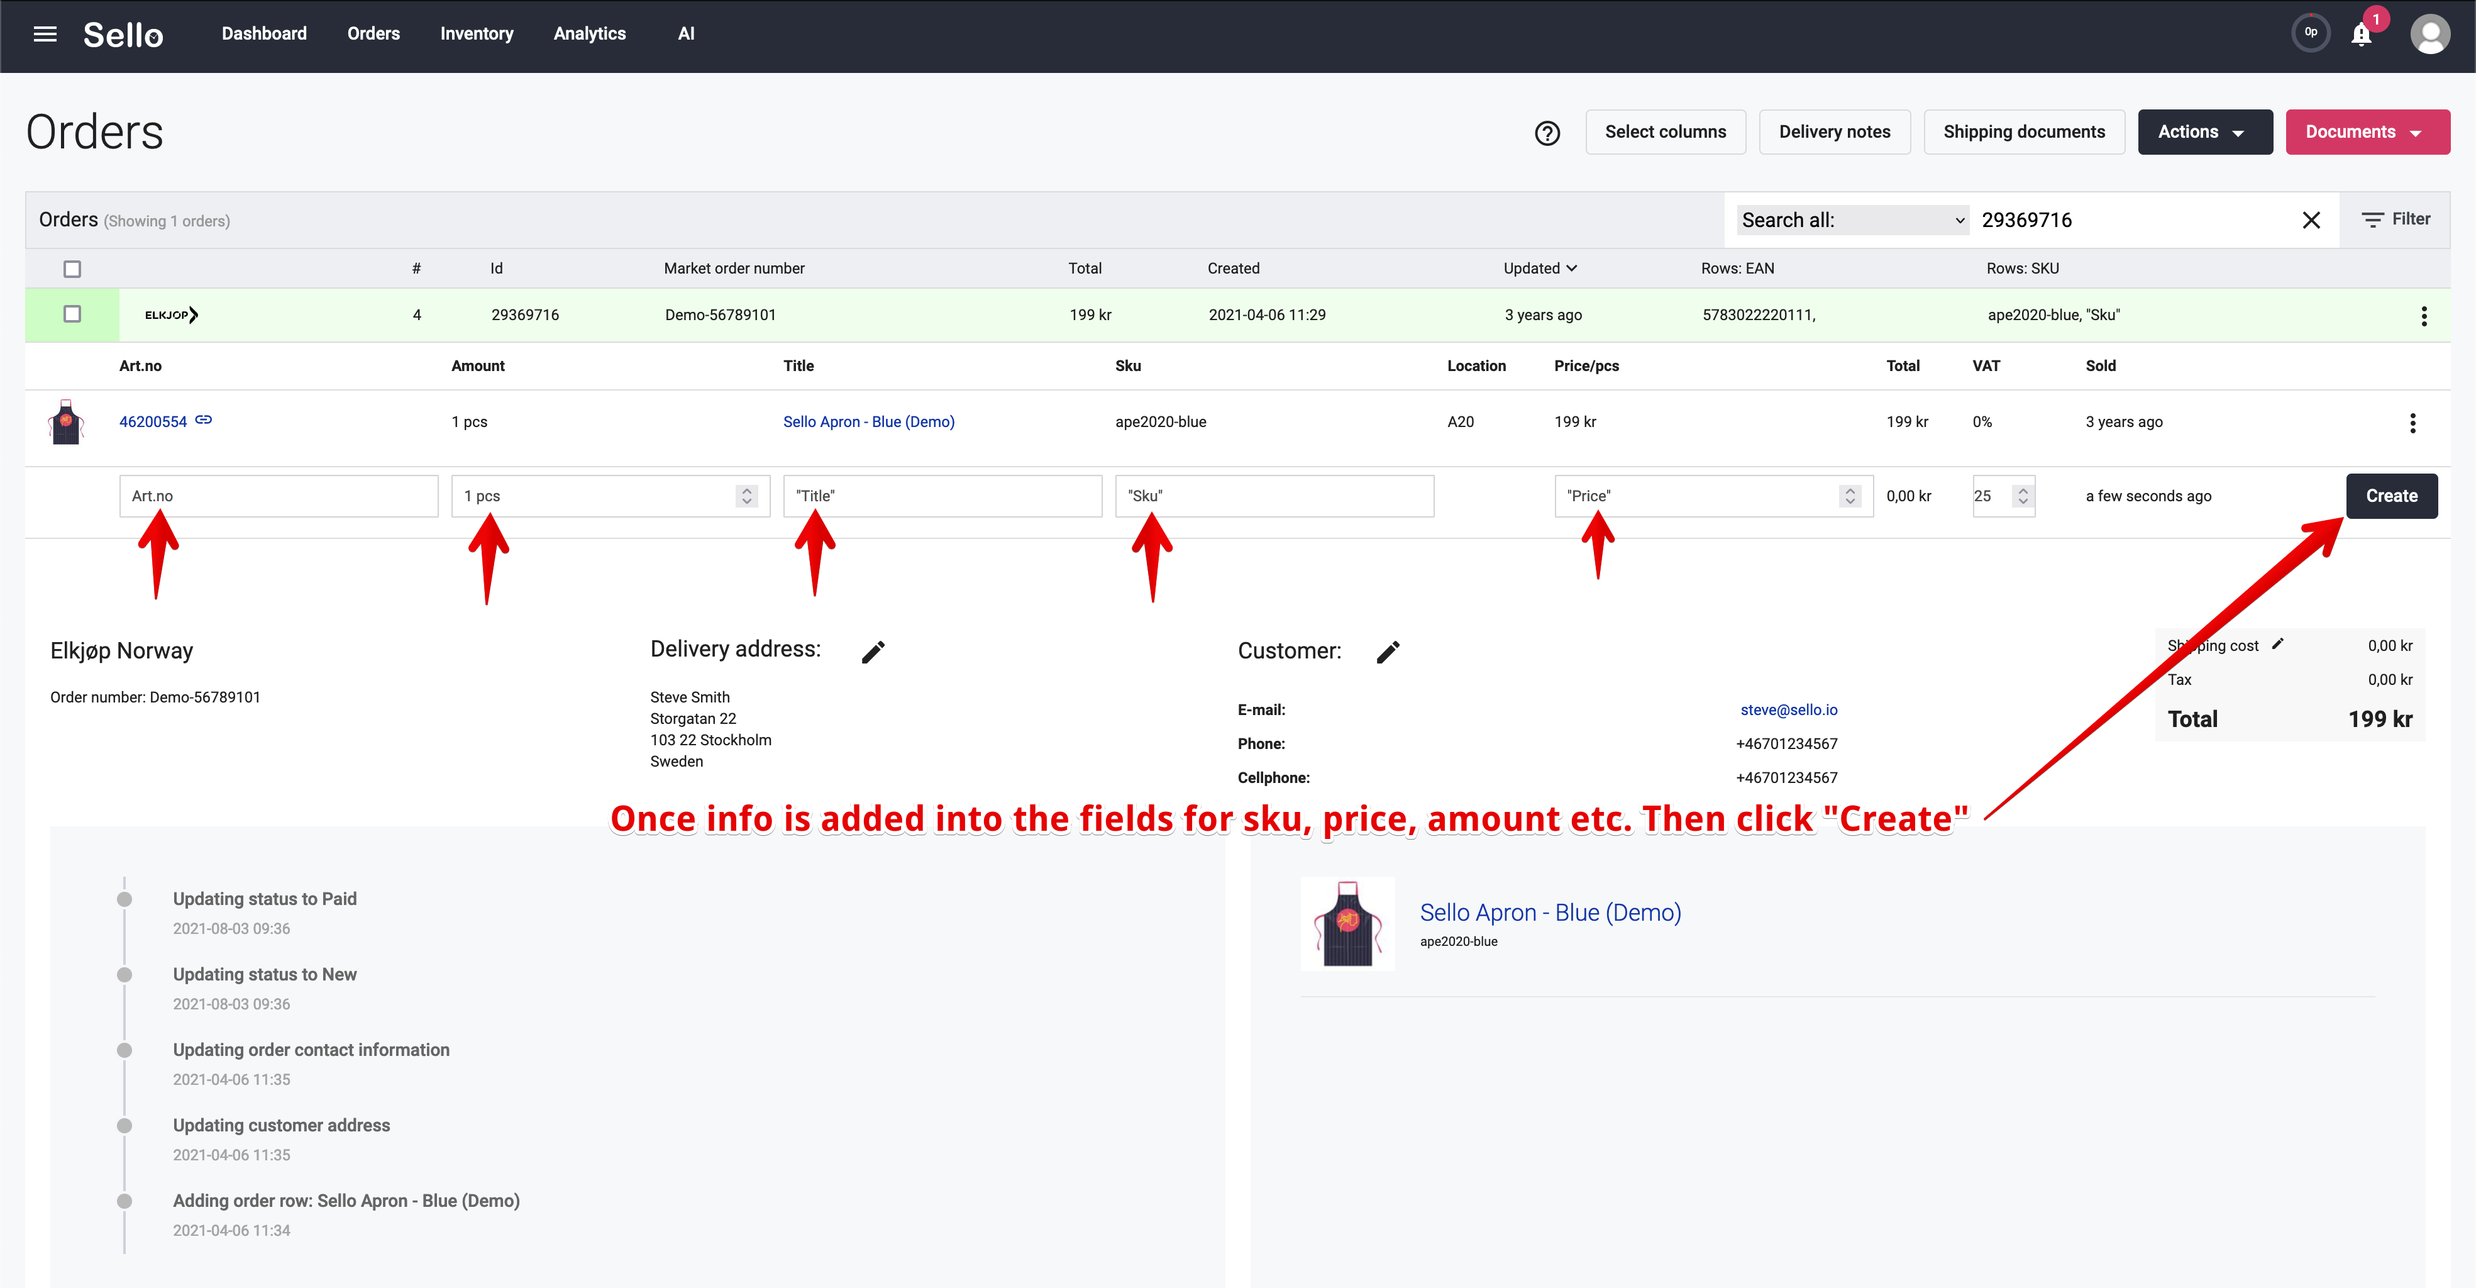Open article number 46200554 link

tap(153, 422)
